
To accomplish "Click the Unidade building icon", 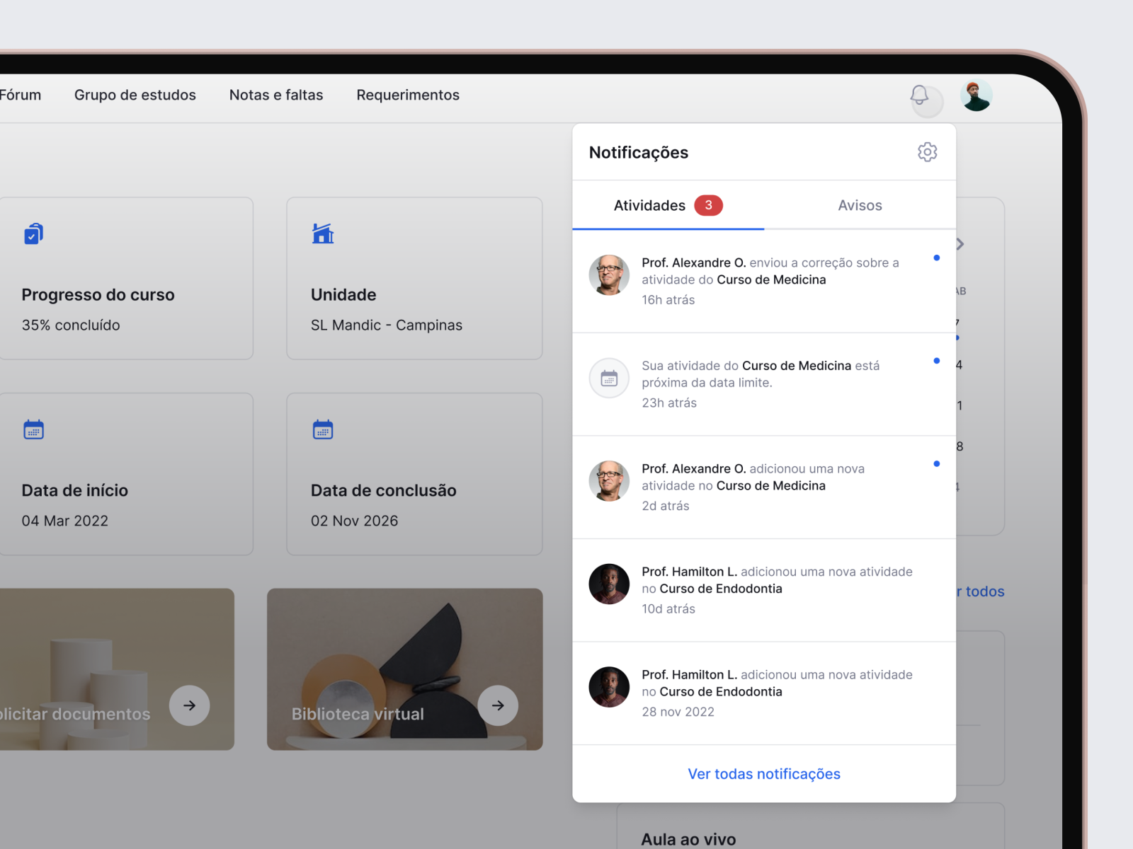I will [x=323, y=233].
